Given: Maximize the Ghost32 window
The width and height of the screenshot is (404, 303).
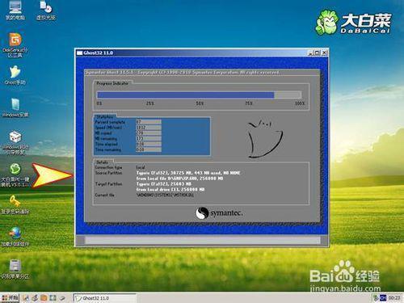Looking at the screenshot, I should pyautogui.click(x=318, y=53).
